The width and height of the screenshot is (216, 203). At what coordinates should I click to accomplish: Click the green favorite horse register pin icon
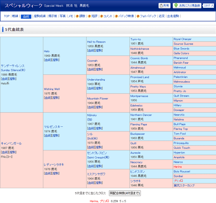coord(176,5)
